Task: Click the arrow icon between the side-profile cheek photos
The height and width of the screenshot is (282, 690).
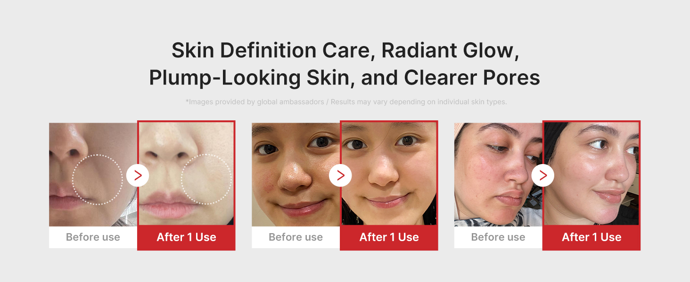Action: [x=543, y=176]
